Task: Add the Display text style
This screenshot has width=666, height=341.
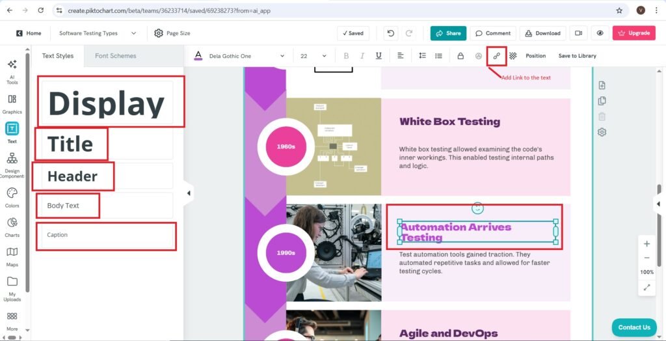Action: point(107,103)
